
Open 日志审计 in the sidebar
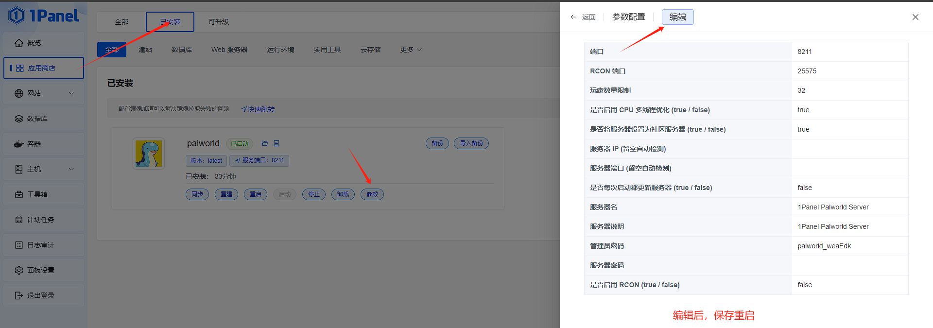tap(44, 245)
